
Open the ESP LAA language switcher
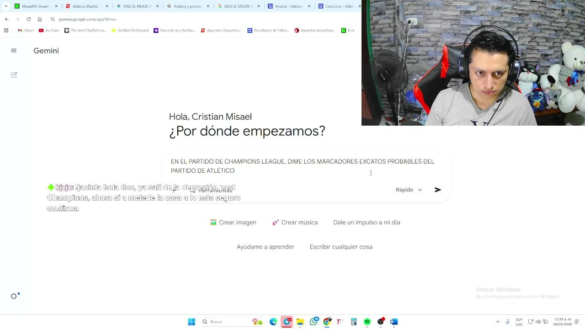coord(519,322)
